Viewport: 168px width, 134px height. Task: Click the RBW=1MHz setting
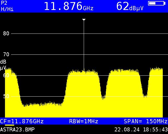[x=84, y=121]
